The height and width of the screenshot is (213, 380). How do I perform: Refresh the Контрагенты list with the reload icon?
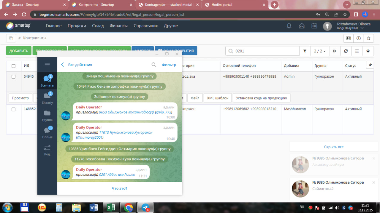coord(346,51)
